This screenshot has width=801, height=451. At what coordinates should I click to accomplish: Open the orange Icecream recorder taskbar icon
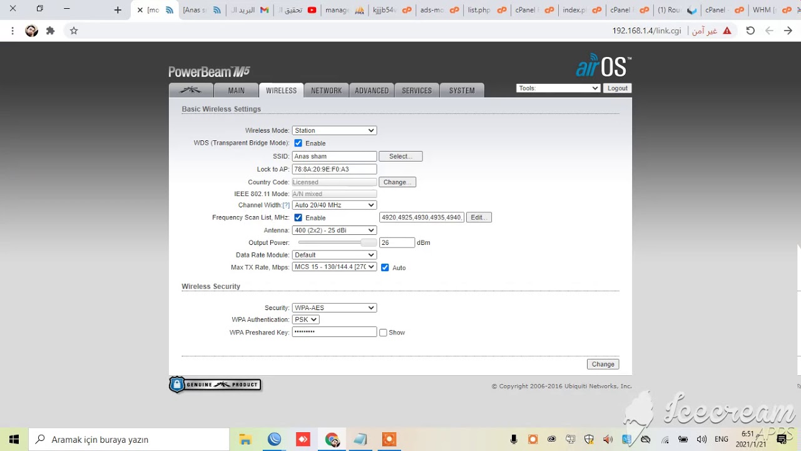point(389,439)
